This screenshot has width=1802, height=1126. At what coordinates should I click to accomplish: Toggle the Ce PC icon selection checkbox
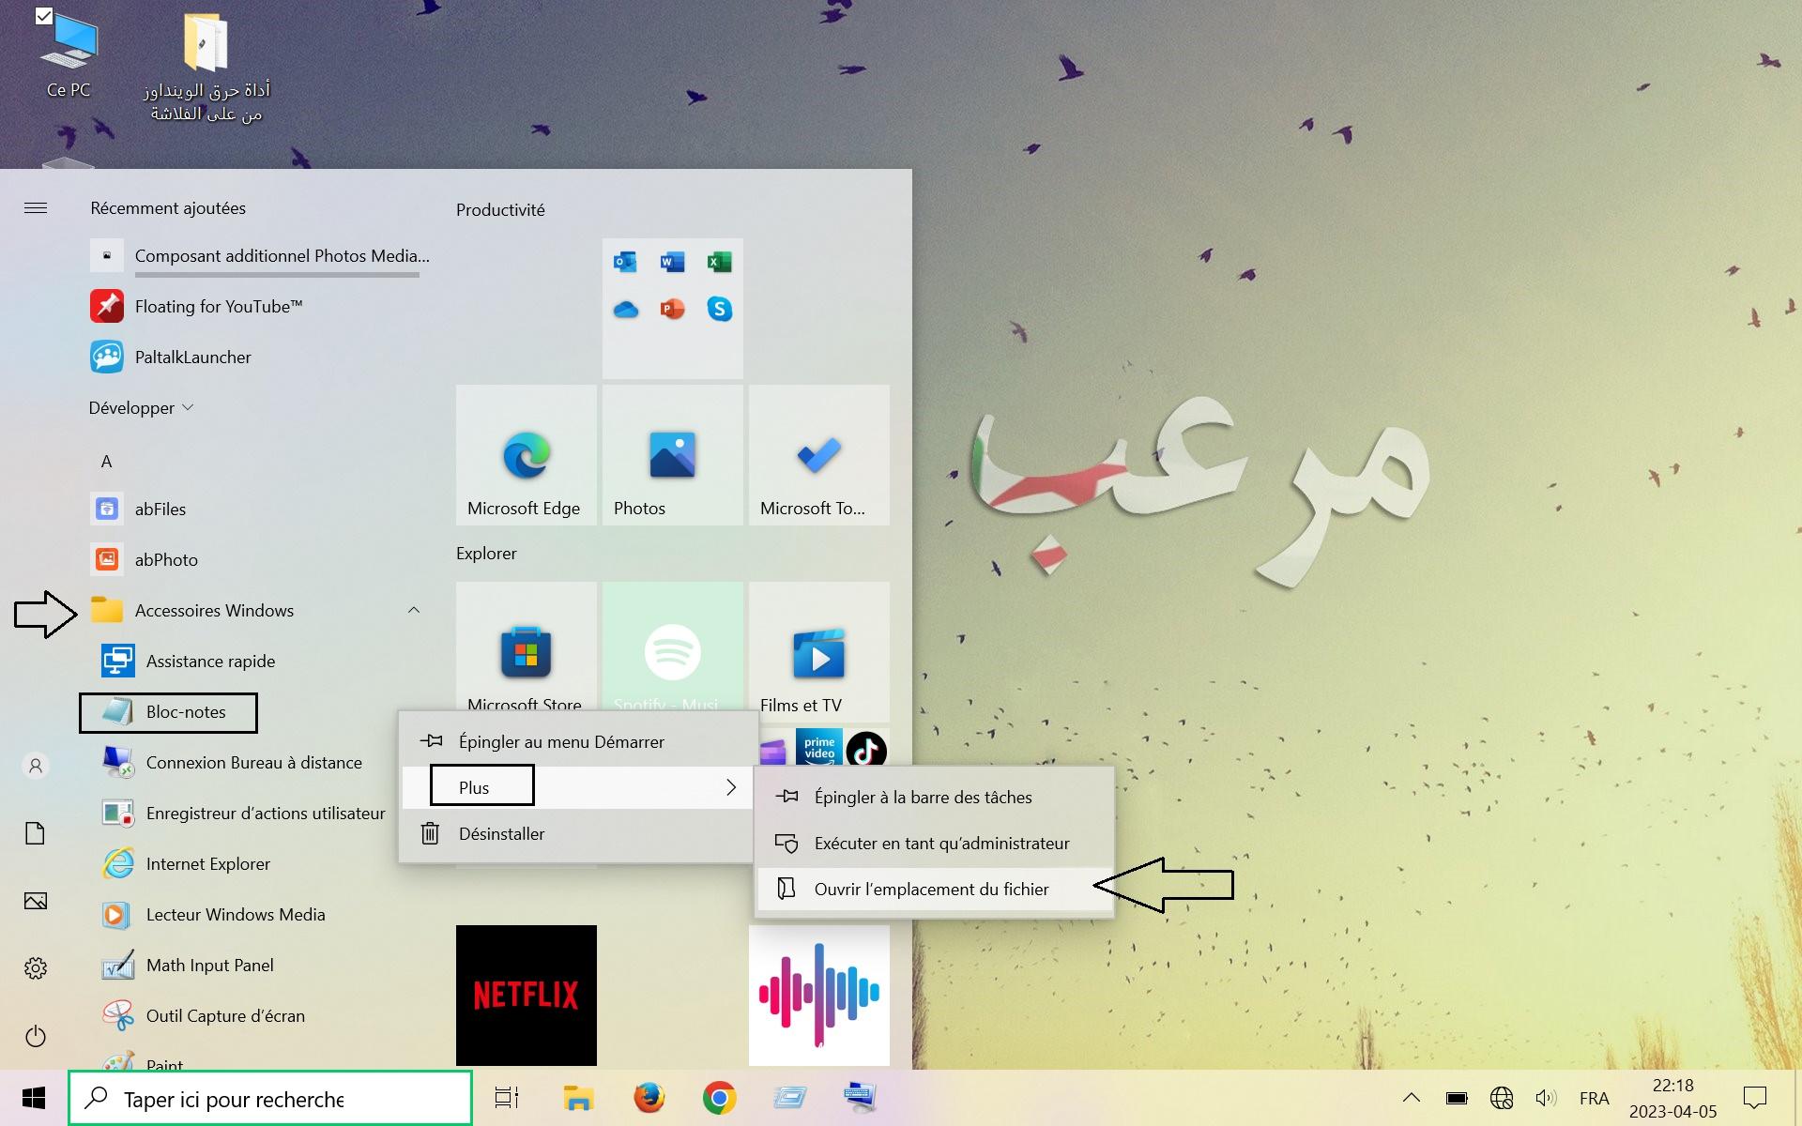pos(44,16)
